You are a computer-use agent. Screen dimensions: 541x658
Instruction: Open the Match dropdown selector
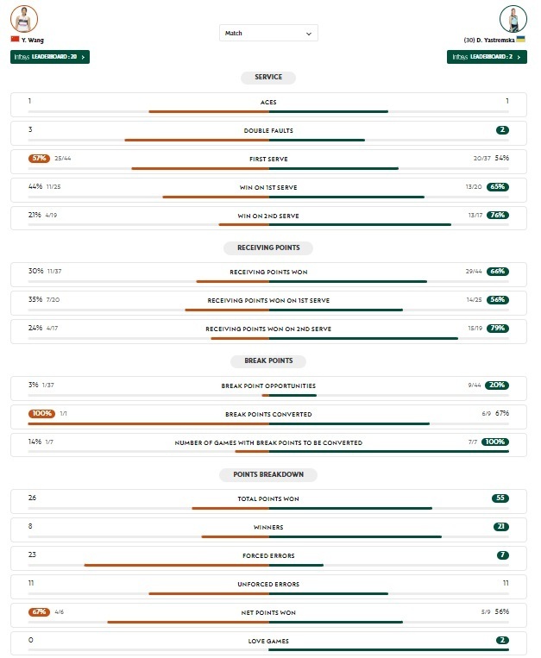(x=268, y=34)
